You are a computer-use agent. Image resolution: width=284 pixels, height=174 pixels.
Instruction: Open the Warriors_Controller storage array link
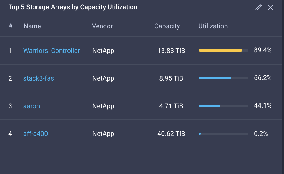52,51
